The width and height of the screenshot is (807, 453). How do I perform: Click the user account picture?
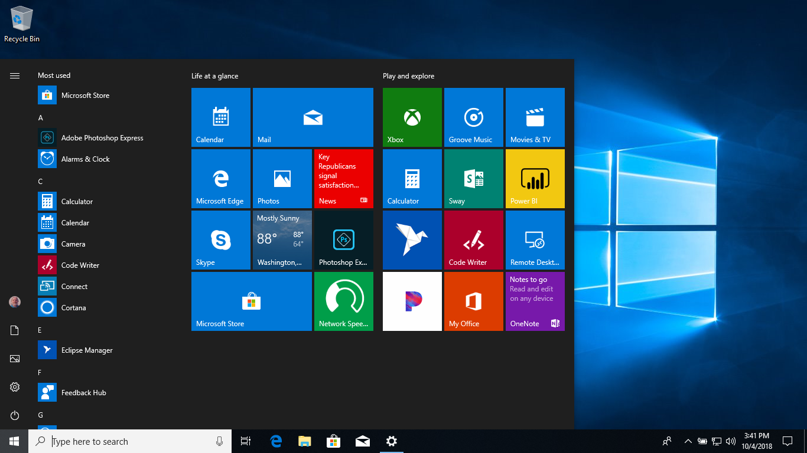14,301
